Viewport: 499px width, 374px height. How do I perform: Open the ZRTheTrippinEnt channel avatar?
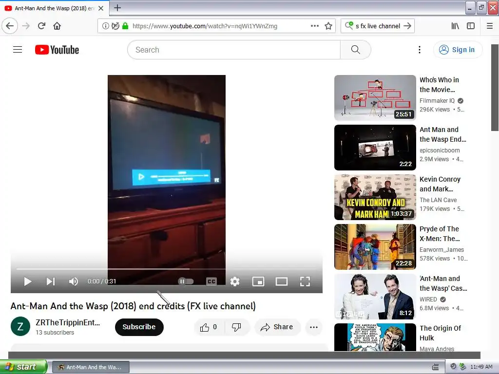click(20, 326)
